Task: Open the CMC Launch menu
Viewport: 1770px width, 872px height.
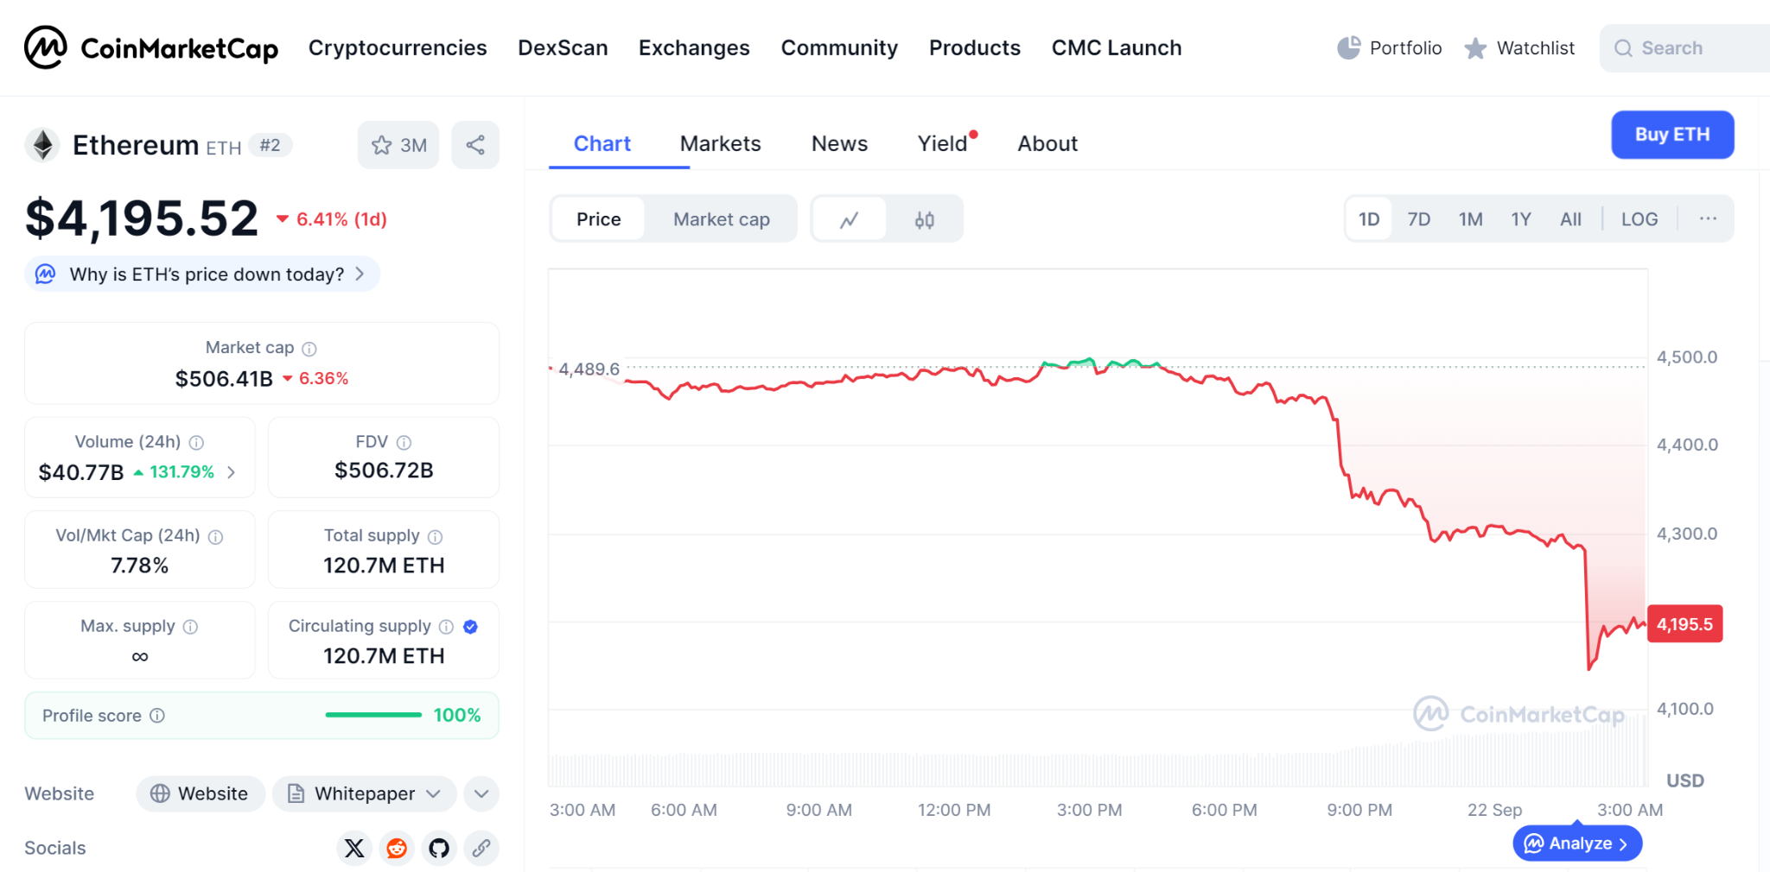Action: click(1117, 47)
